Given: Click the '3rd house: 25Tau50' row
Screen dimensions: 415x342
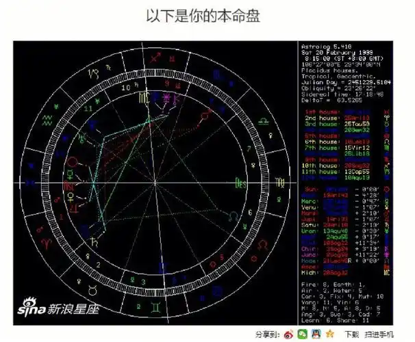Looking at the screenshot, I should (338, 124).
